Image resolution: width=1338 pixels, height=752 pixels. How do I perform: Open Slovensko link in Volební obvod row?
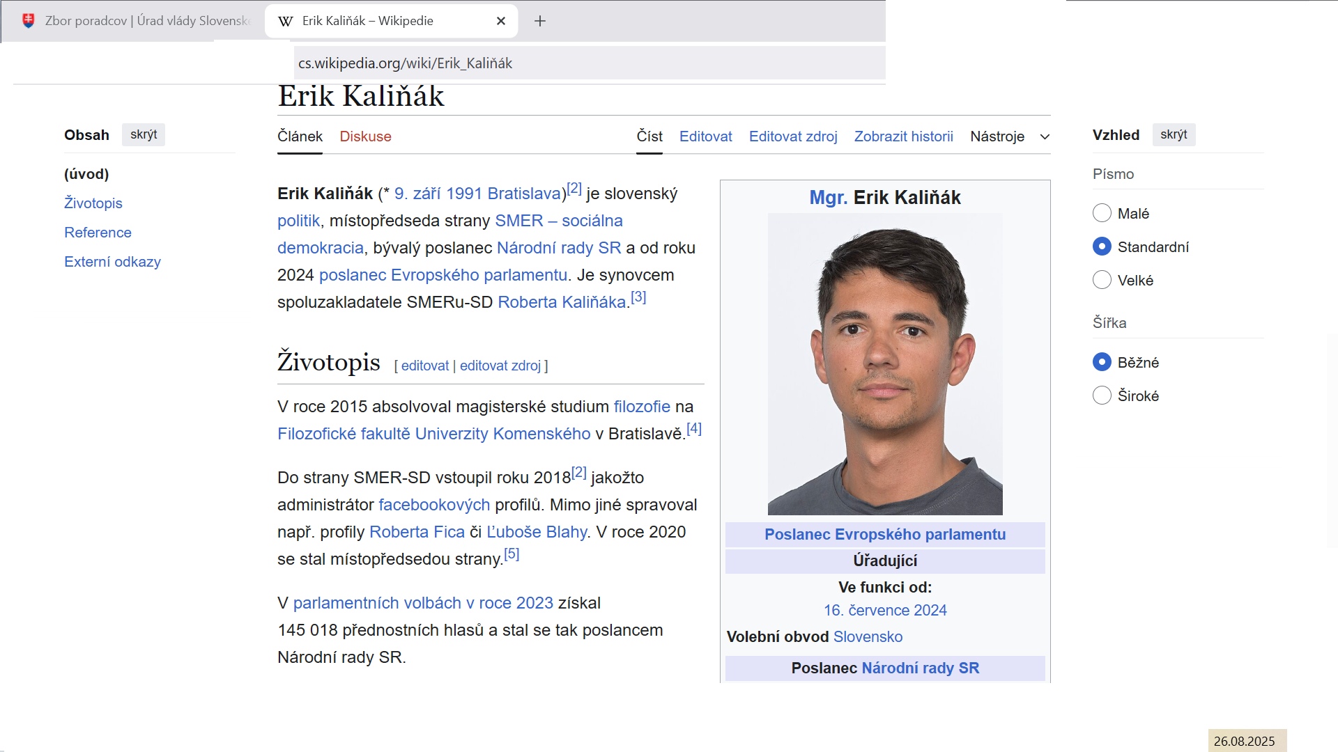868,637
